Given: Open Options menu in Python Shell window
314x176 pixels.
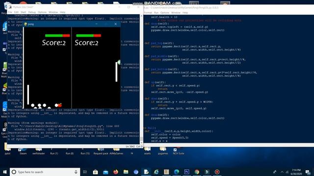Looking at the screenshot, I should pyautogui.click(x=42, y=12).
